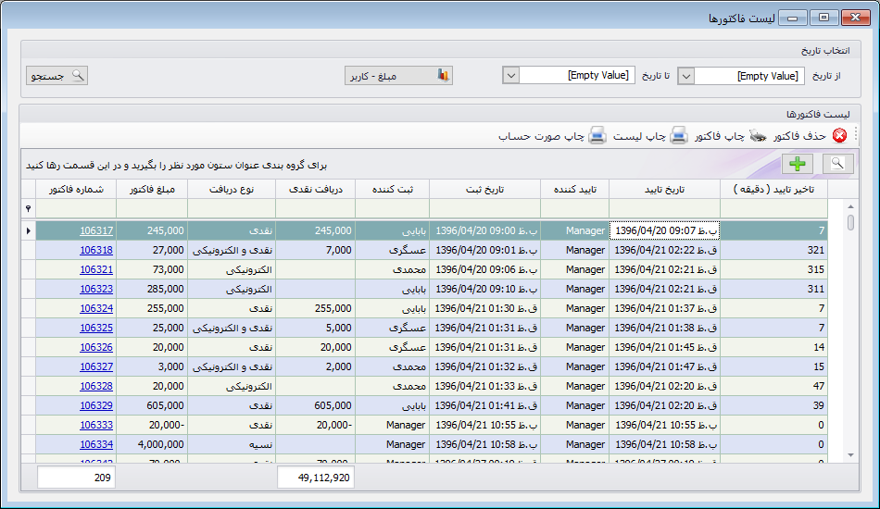Click the تایید کننده column header
Screen dimensions: 880x509
click(x=574, y=190)
